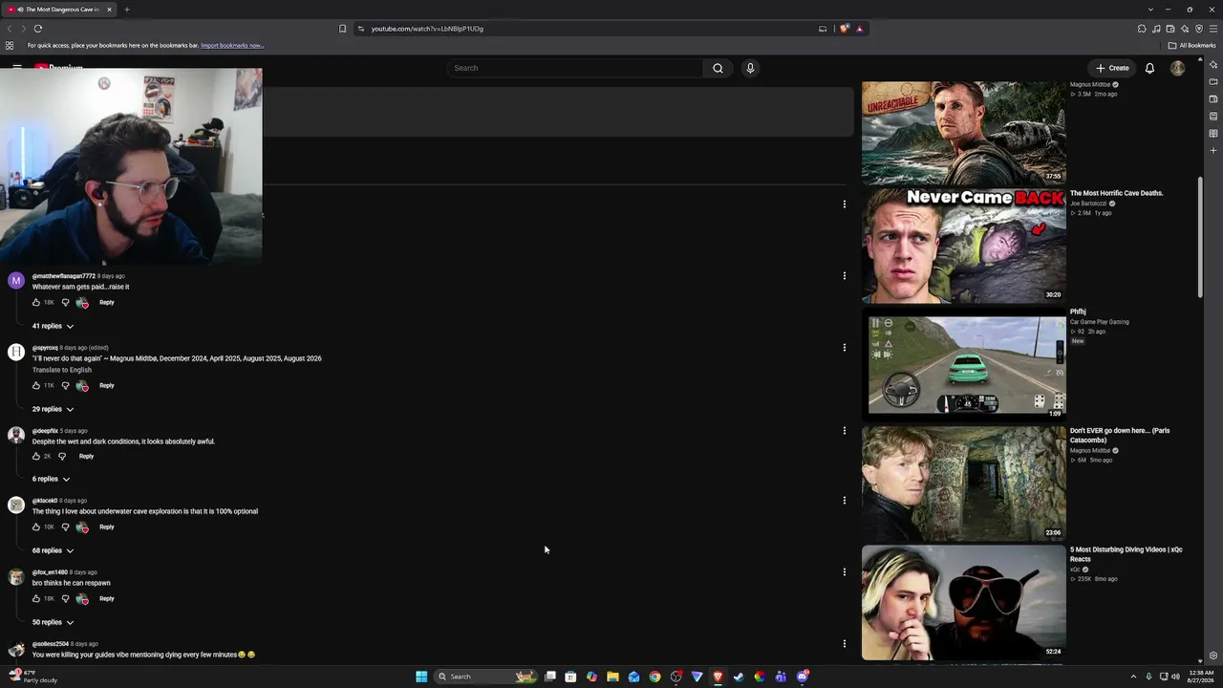Switch to The Most Dangerous Cave tab
1223x688 pixels.
[59, 10]
